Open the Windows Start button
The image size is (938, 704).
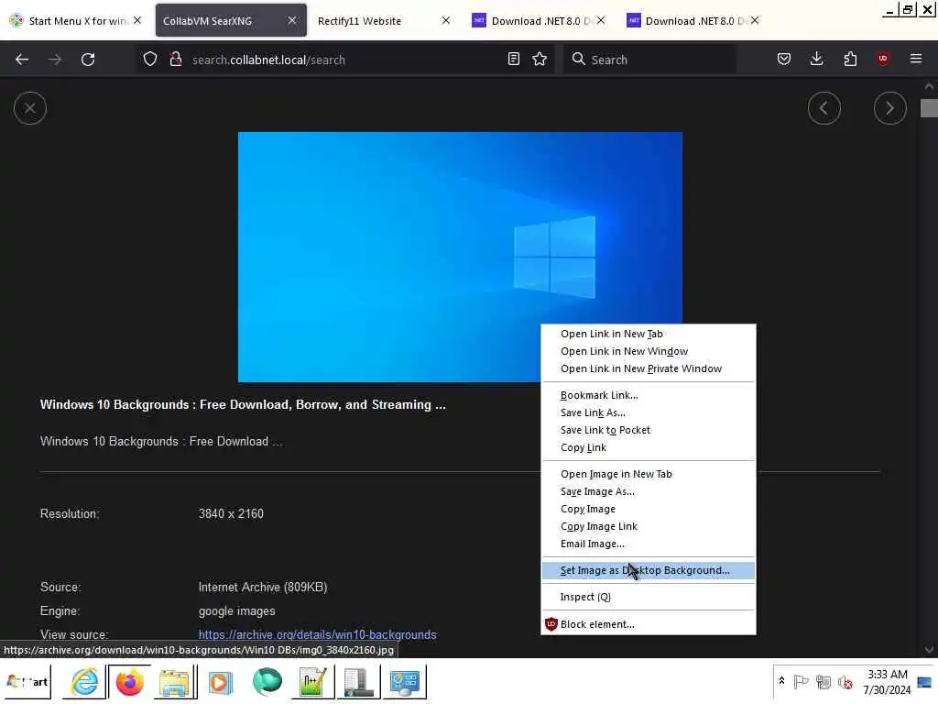click(27, 681)
